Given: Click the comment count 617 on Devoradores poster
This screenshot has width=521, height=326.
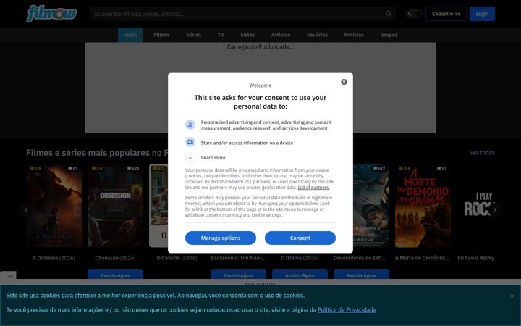Looking at the screenshot, I should [379, 168].
